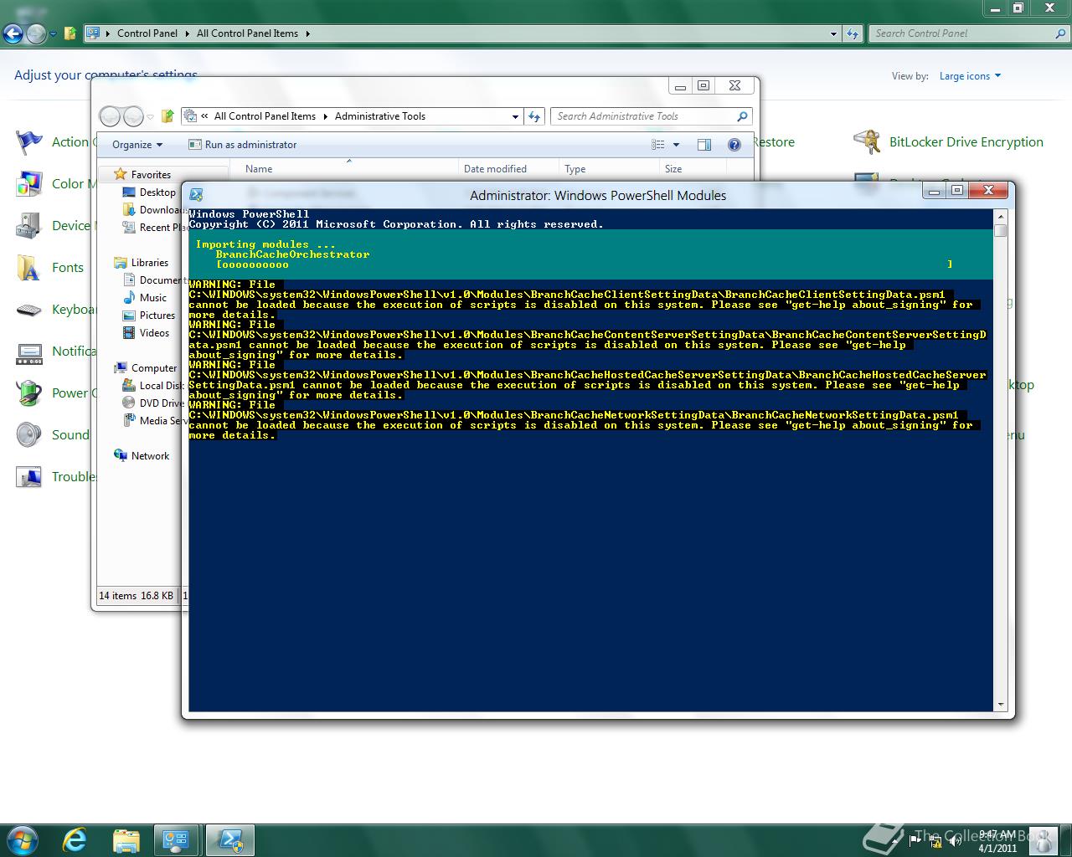Open the Keyboard control panel icon
1072x857 pixels.
pyautogui.click(x=29, y=310)
